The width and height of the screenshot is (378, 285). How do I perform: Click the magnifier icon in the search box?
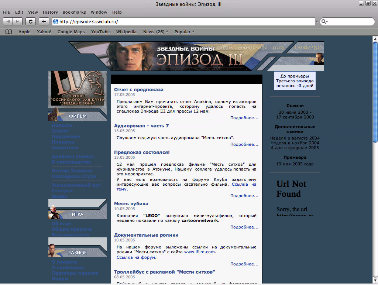coord(324,21)
